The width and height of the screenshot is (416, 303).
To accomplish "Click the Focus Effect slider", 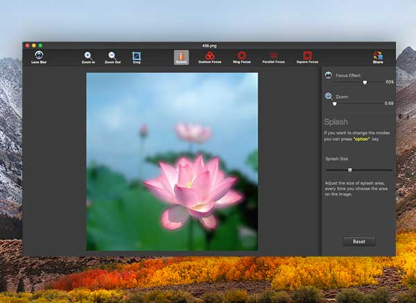I will 358,82.
